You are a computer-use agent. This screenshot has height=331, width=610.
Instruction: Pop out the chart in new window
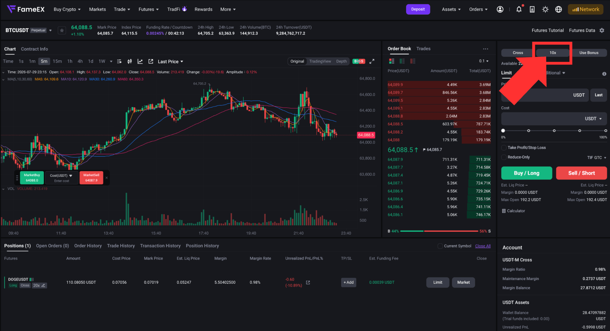point(151,61)
